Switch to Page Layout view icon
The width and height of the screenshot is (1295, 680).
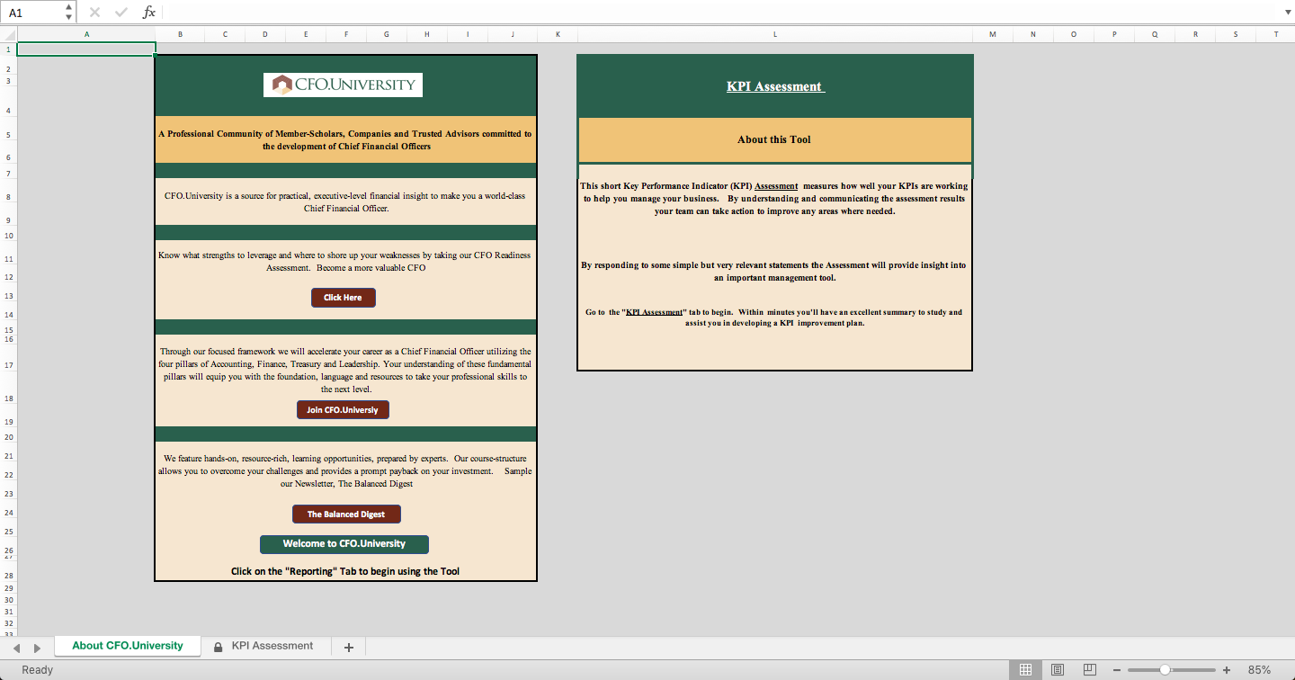[1058, 670]
